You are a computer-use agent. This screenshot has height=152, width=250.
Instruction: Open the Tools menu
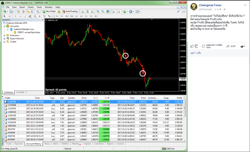click(x=39, y=7)
